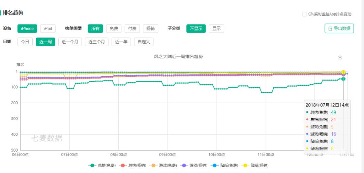Viewport: 364px width, 173px height.
Task: Click tooltip value 21 for 总榜(畅销)
Action: 334,119
